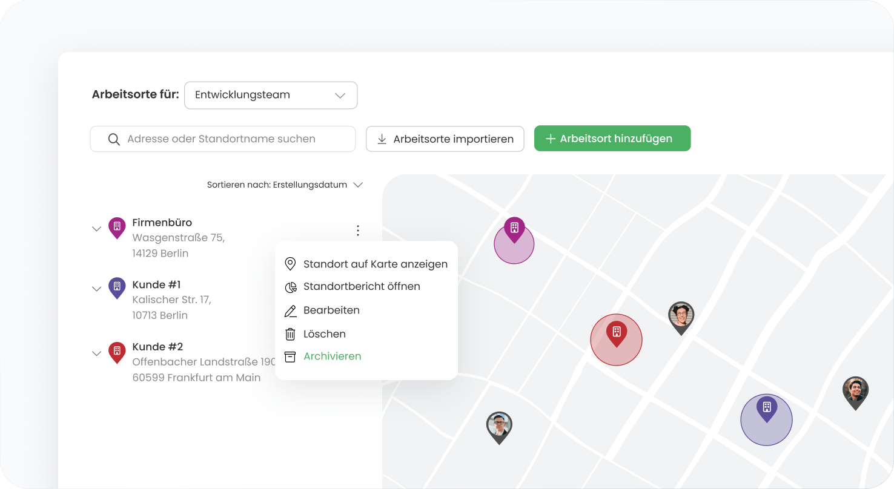Select Bearbeiten in the context menu

click(x=331, y=310)
